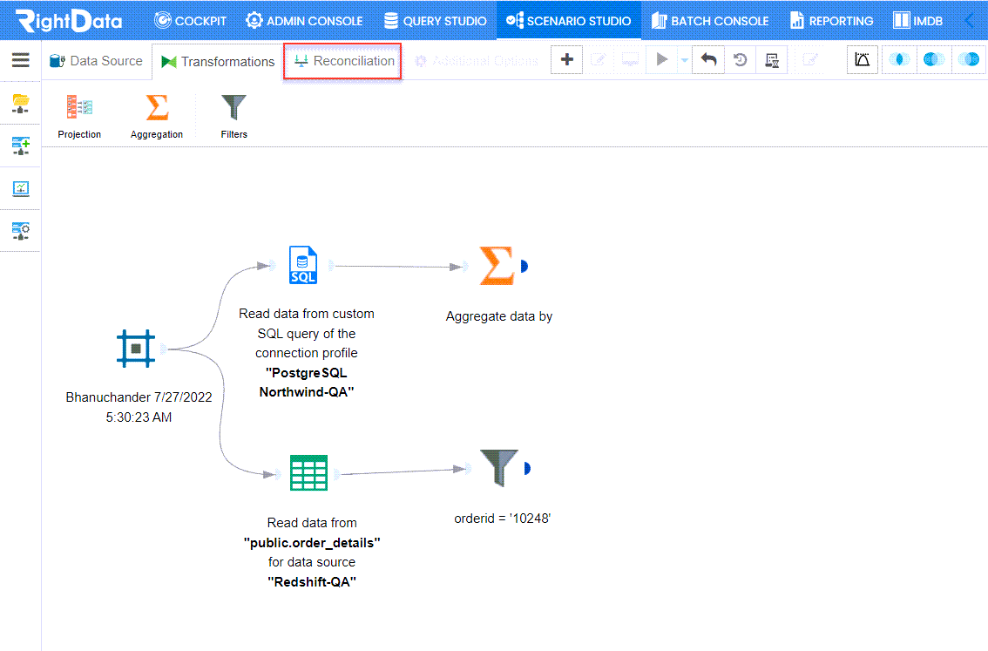The width and height of the screenshot is (988, 651).
Task: Select the right-join Venn diagram icon
Action: tap(969, 60)
